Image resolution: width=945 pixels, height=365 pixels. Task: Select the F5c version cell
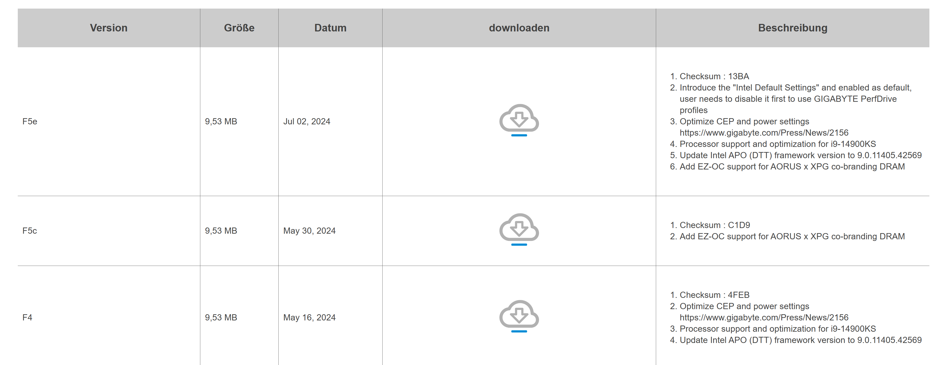[30, 231]
